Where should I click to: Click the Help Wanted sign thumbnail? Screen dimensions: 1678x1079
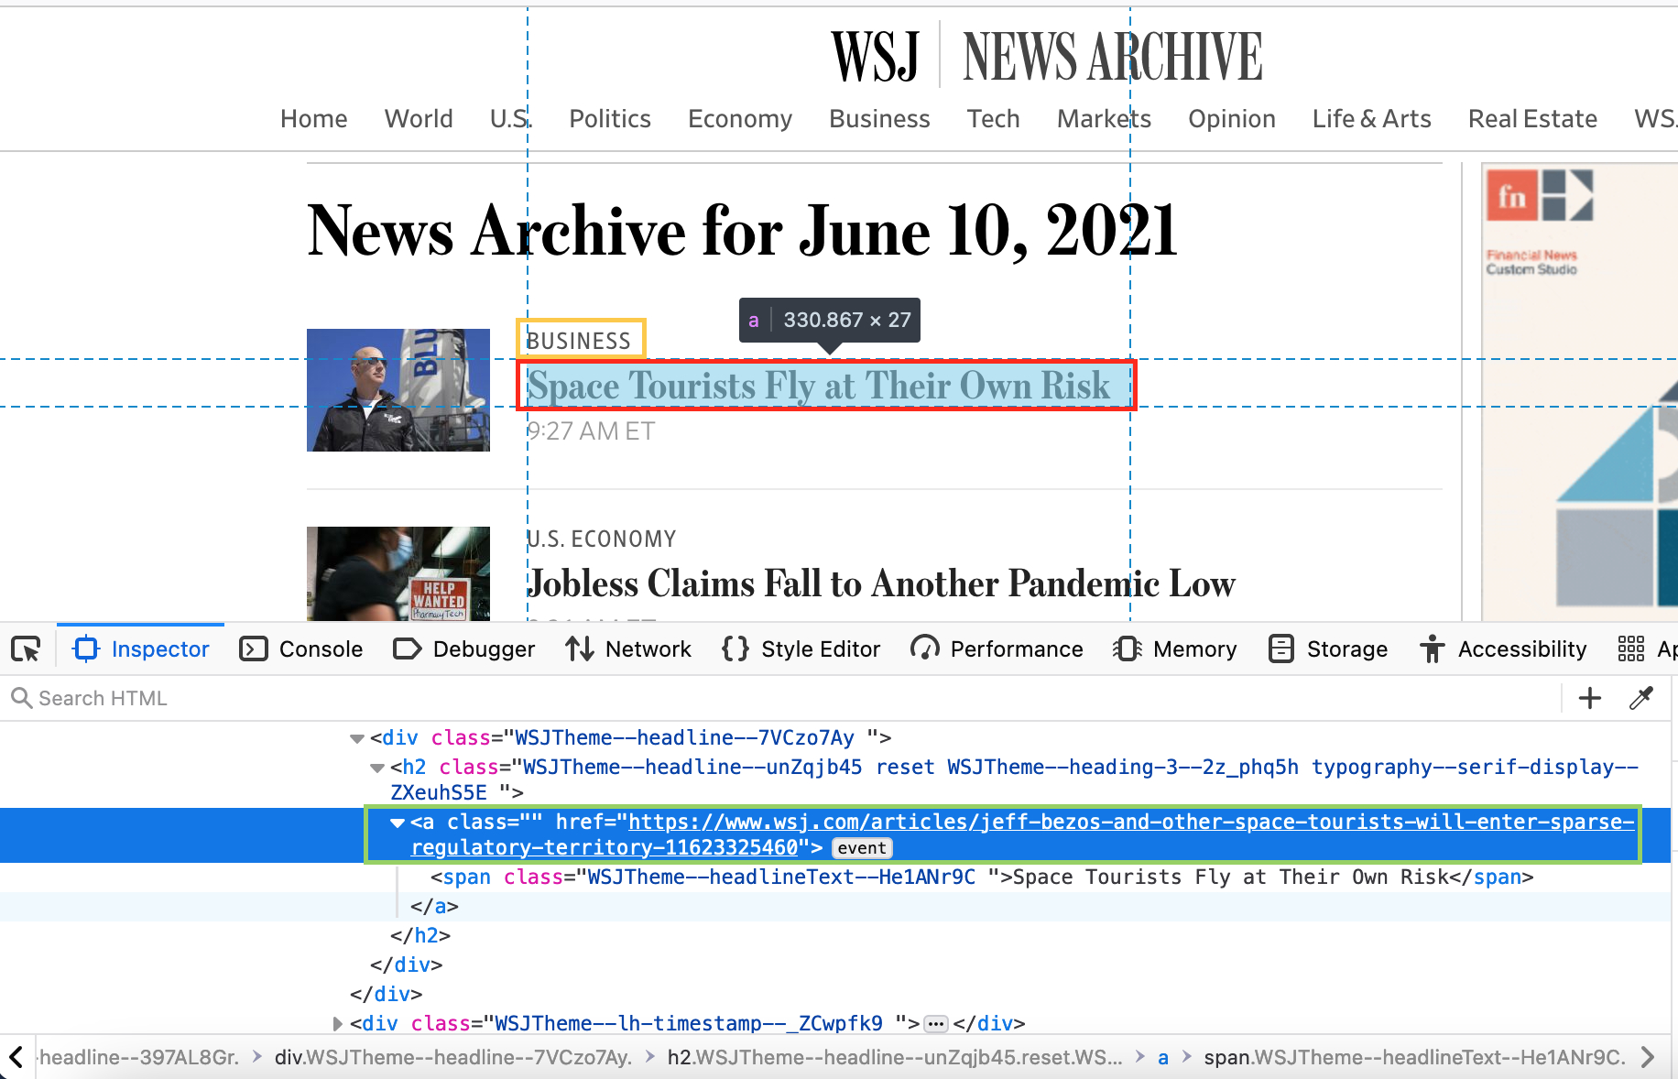pos(398,574)
